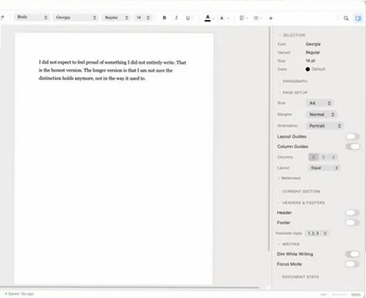Collapse the Writing section
Image resolution: width=366 pixels, height=298 pixels.
click(x=288, y=245)
